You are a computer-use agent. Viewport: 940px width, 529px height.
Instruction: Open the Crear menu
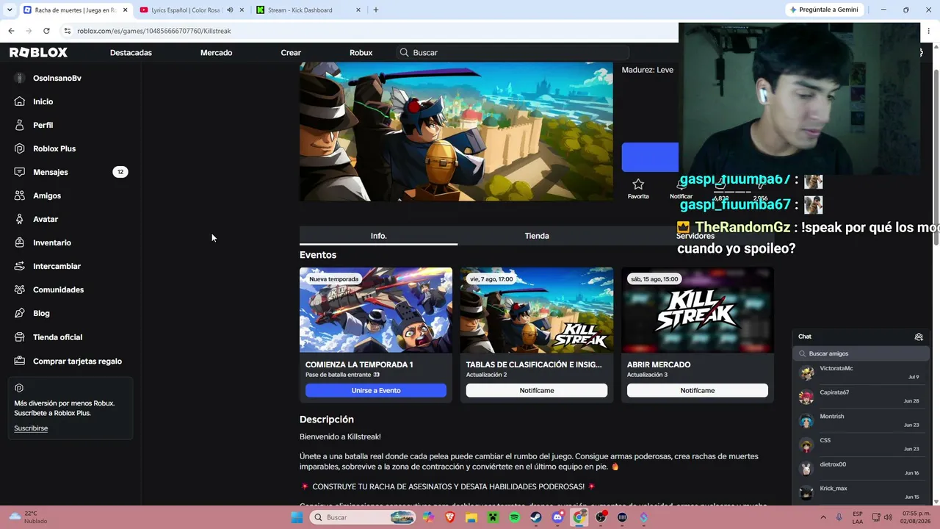click(291, 53)
